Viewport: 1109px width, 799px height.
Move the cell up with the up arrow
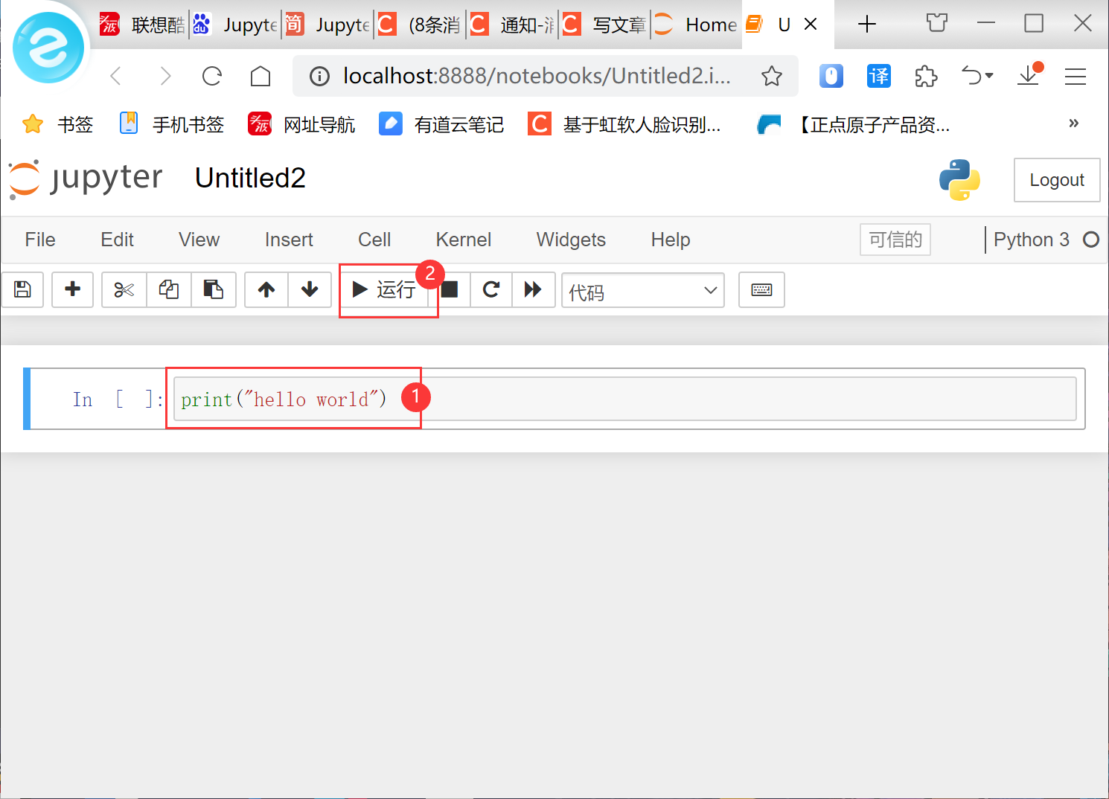pos(266,289)
